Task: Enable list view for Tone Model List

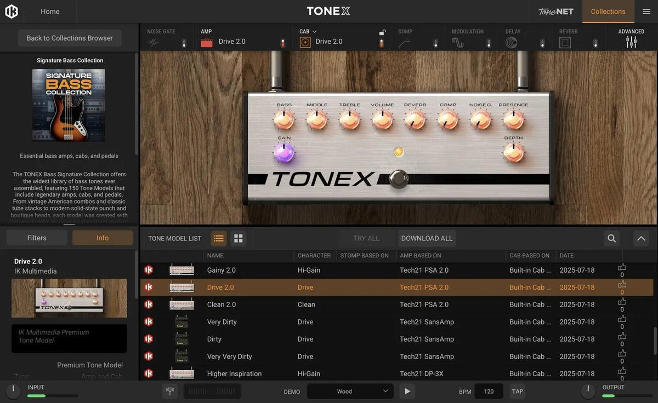Action: (x=219, y=238)
